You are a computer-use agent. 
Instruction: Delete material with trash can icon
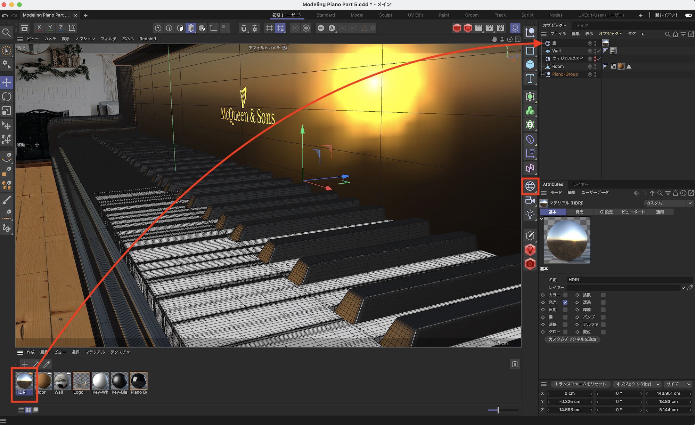point(515,364)
